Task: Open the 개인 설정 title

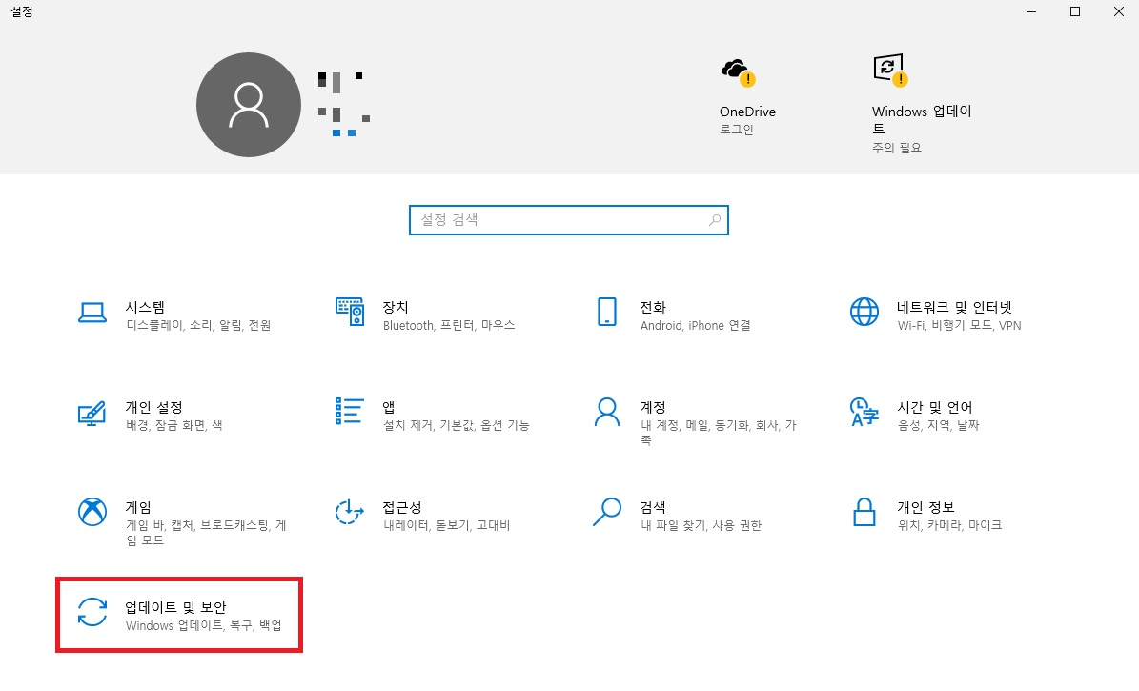Action: [x=154, y=407]
